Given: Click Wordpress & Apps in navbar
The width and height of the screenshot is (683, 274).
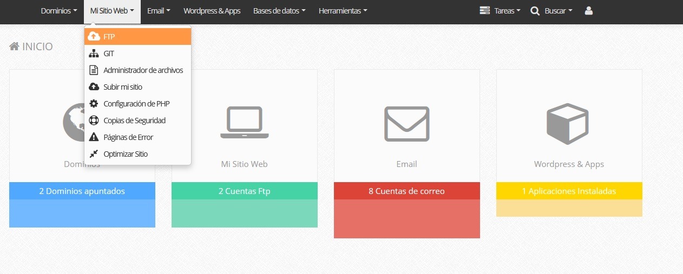Looking at the screenshot, I should (x=212, y=11).
